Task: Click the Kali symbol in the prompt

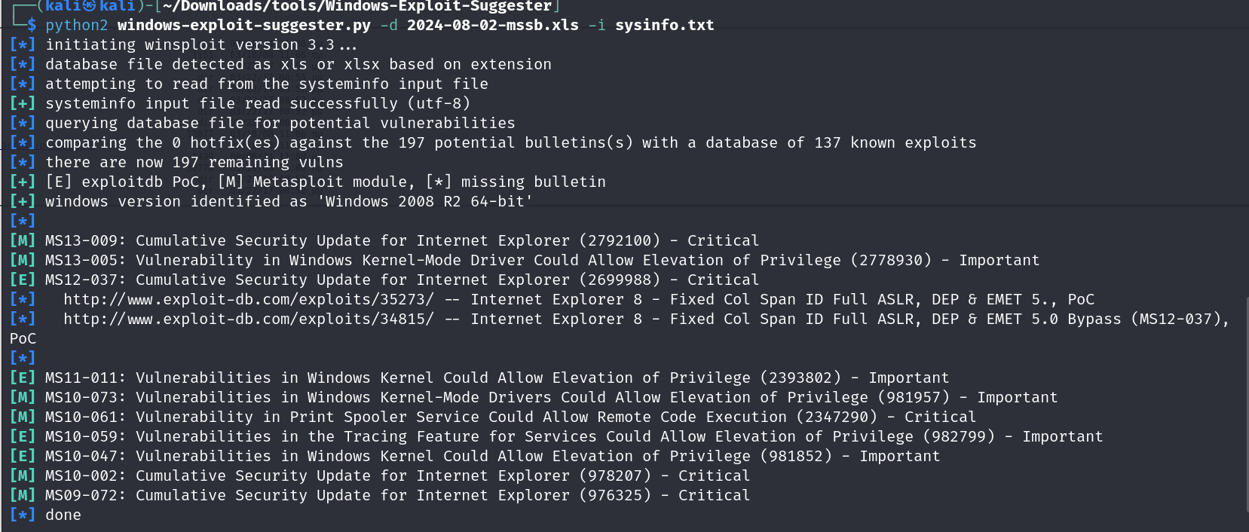Action: click(89, 6)
